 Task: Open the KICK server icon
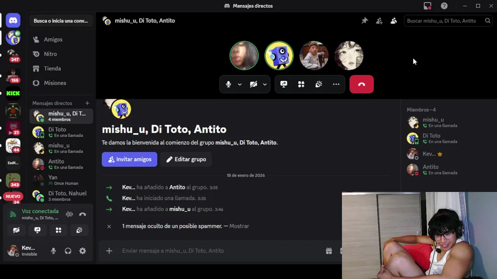click(x=13, y=93)
